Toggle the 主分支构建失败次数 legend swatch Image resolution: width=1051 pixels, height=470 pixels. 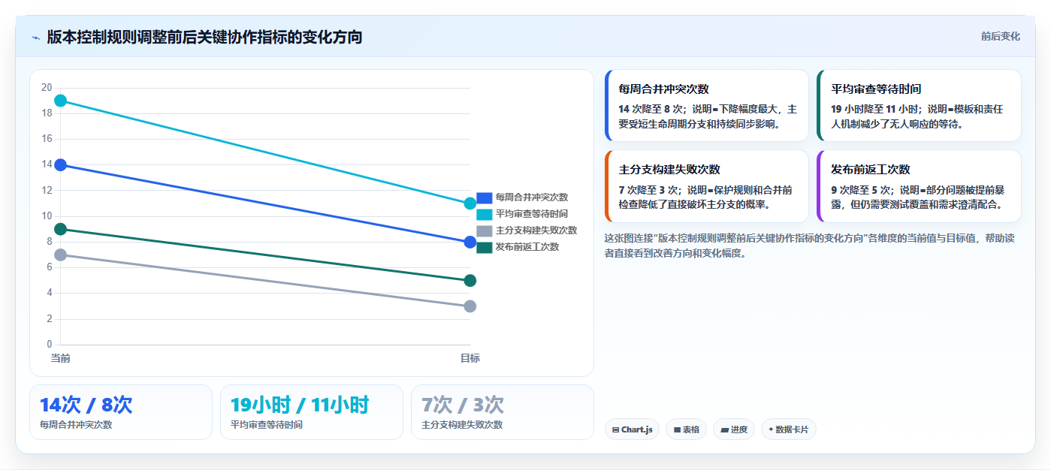point(485,230)
